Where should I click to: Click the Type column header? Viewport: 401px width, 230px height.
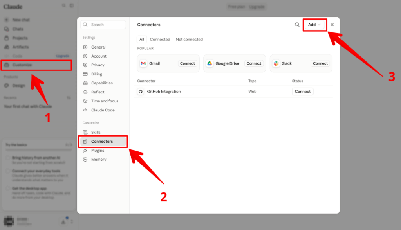252,81
